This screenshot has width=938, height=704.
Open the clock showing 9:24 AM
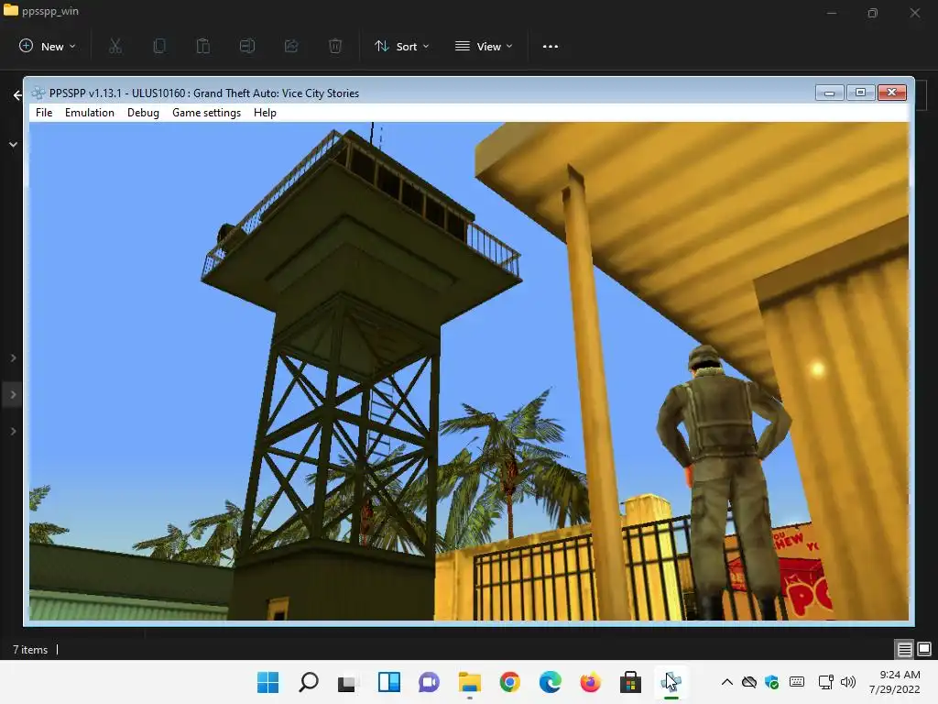894,682
